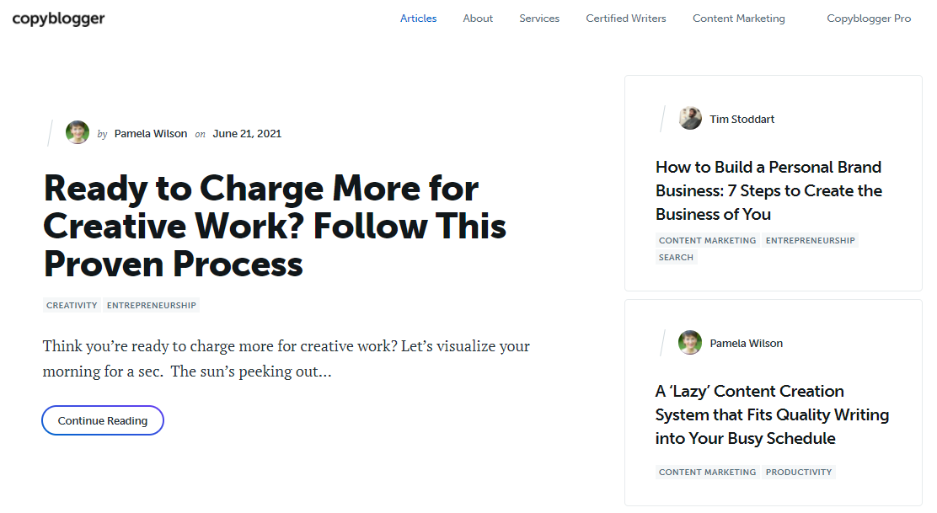This screenshot has width=937, height=513.
Task: Open Copyblogger Pro
Action: (x=869, y=18)
